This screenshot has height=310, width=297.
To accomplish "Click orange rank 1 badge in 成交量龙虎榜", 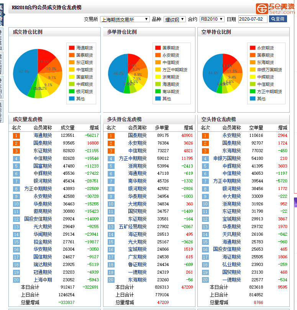I will (x=16, y=136).
